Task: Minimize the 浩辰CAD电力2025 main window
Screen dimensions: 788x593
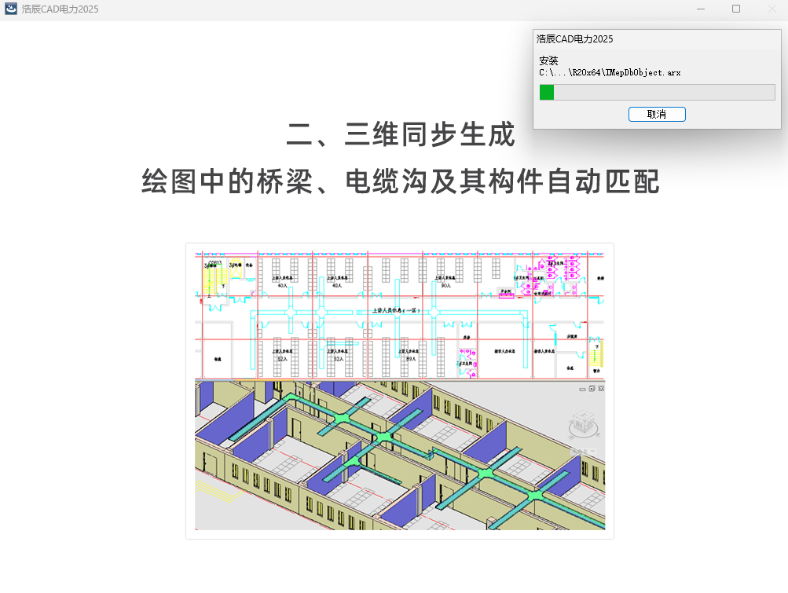Action: pos(700,9)
